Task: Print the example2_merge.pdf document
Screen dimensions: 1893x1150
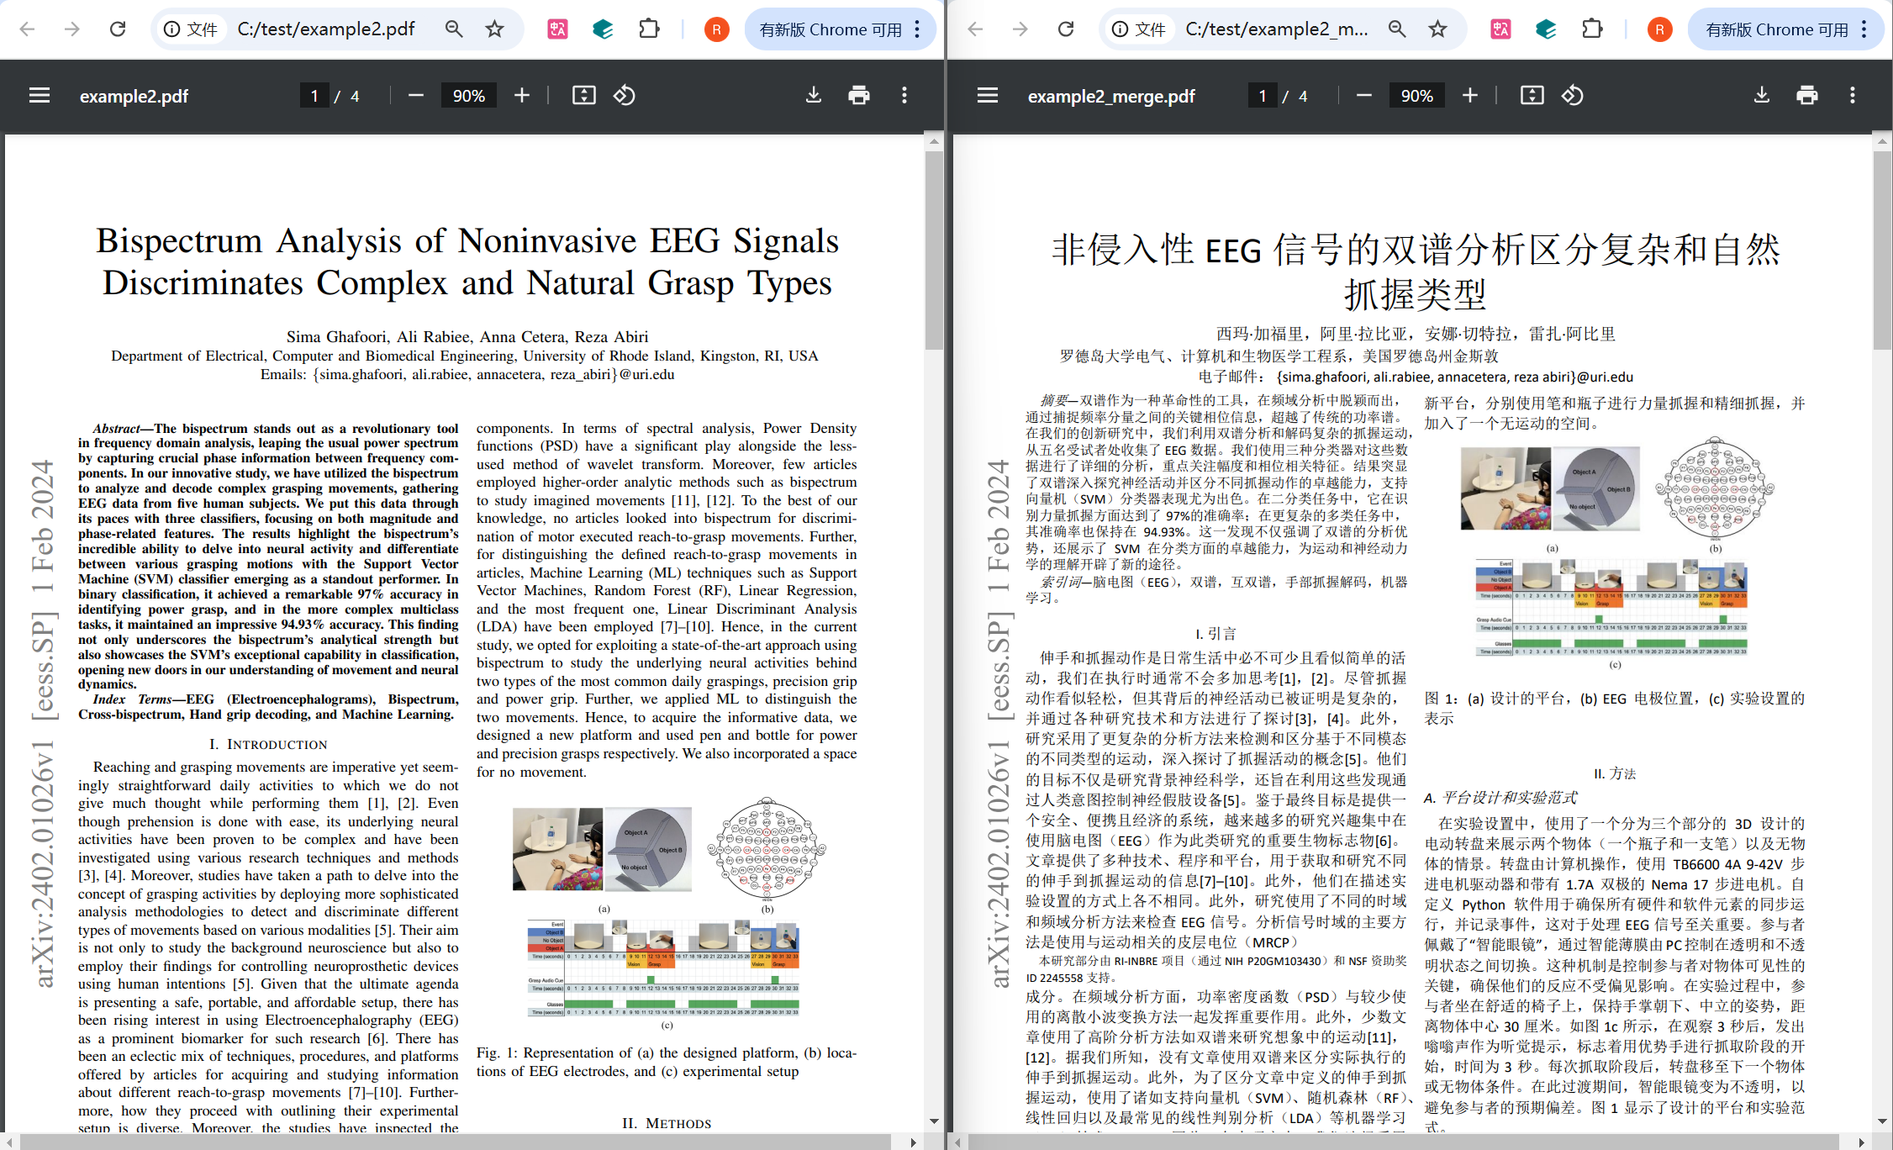Action: coord(1806,96)
